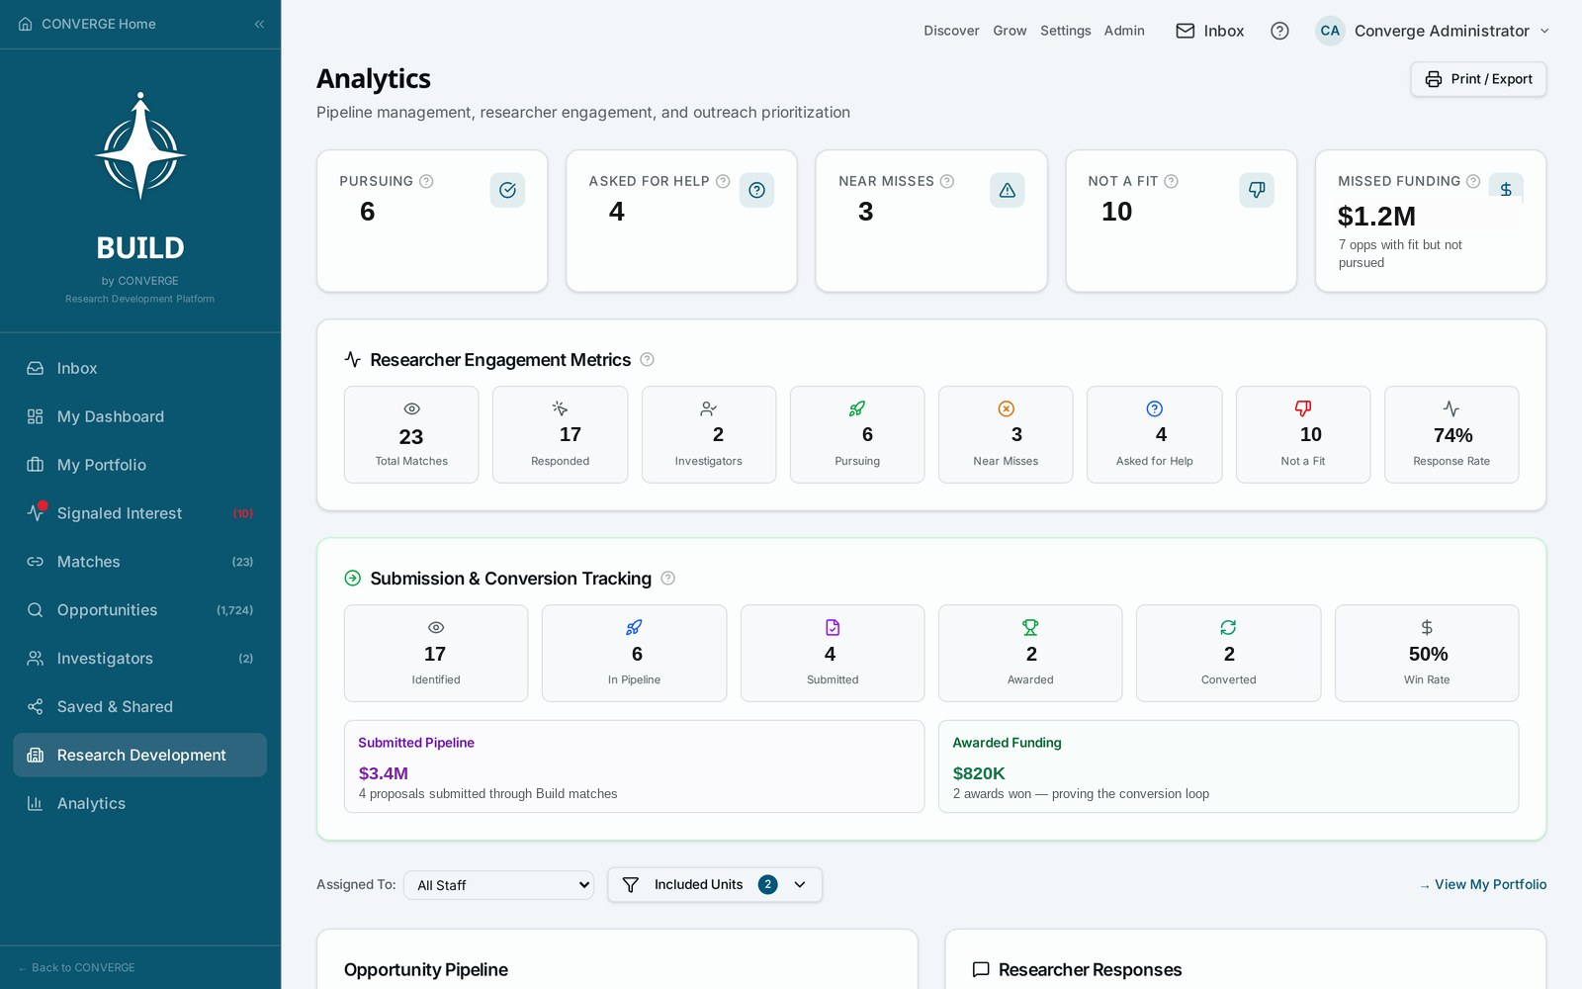The height and width of the screenshot is (989, 1582).
Task: Open Investigators in the sidebar
Action: click(140, 659)
